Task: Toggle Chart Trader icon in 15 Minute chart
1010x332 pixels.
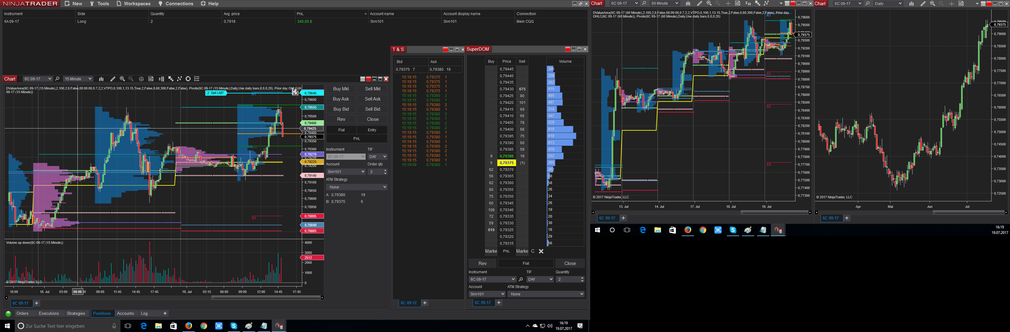Action: click(x=161, y=79)
